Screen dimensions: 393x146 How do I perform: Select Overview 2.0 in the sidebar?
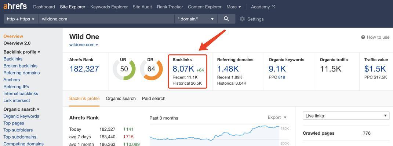point(17,43)
